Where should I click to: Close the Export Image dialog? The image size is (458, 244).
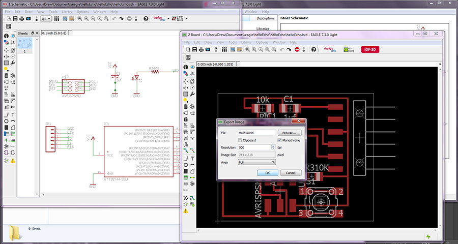299,120
